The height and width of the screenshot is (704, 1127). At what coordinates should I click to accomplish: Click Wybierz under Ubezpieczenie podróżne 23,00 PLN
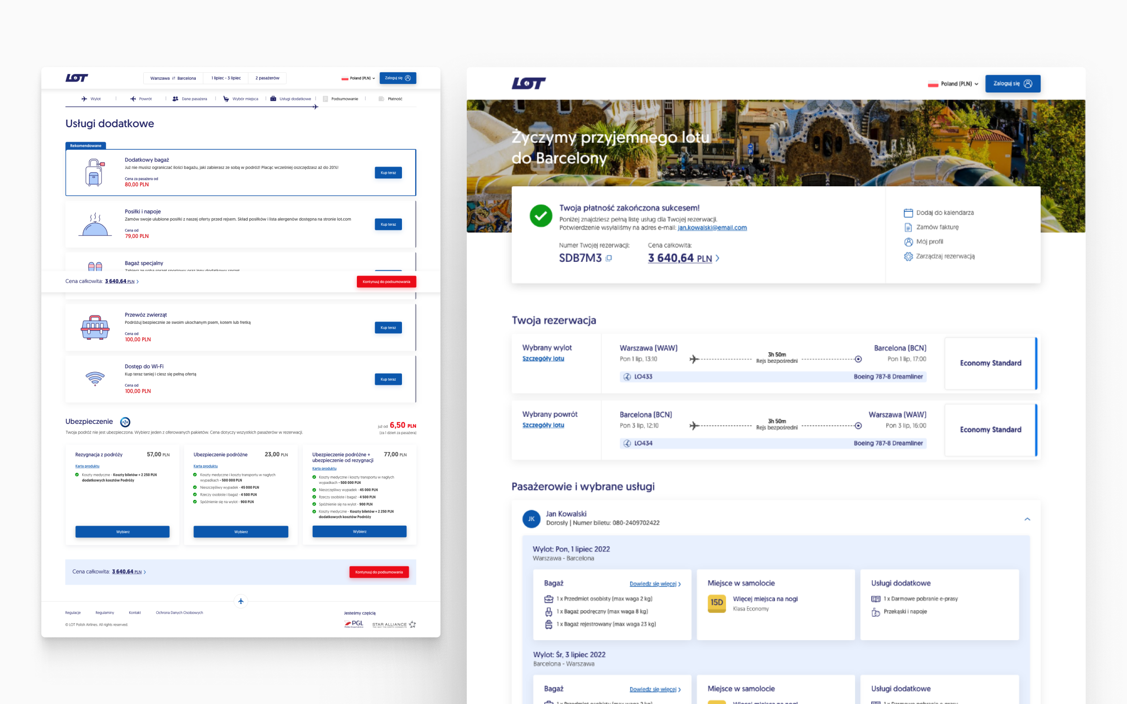pyautogui.click(x=241, y=532)
